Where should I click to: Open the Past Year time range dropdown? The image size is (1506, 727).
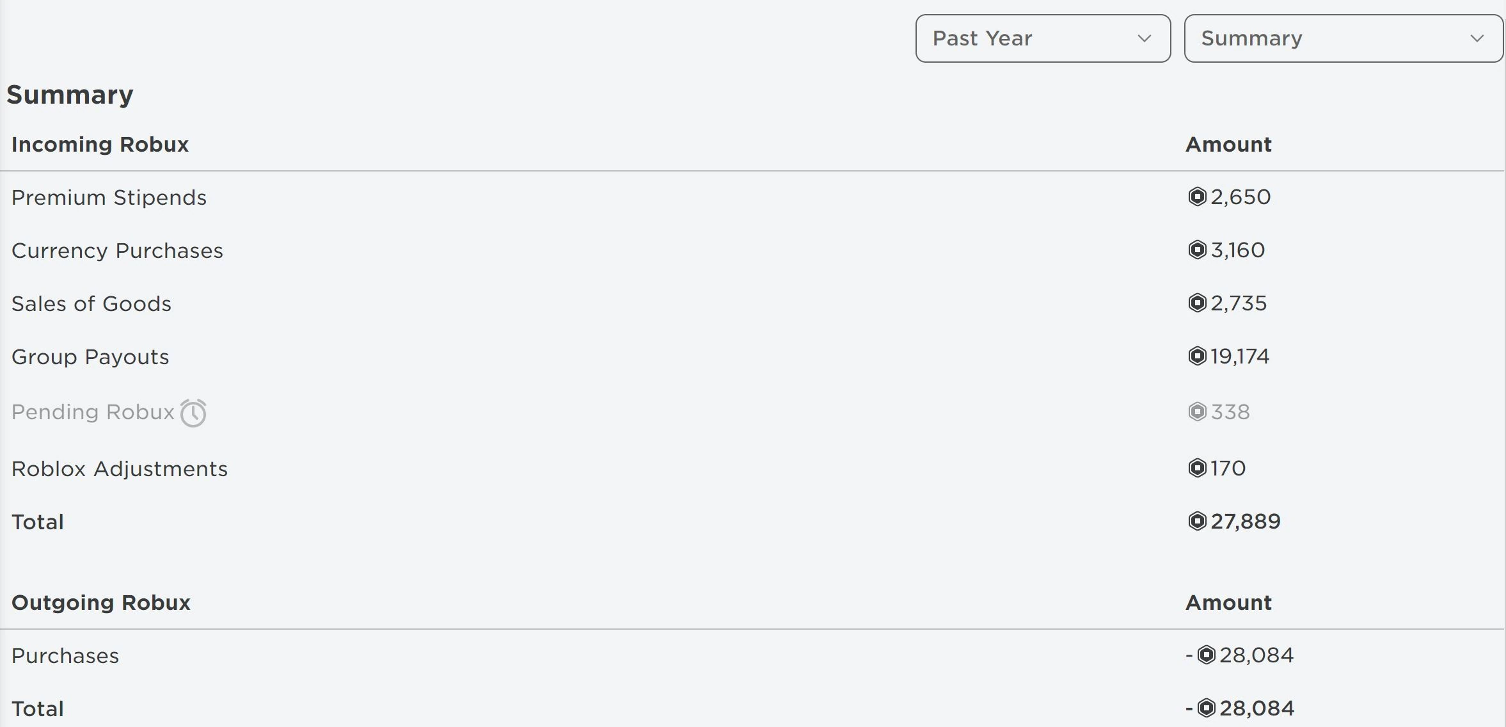(x=1043, y=38)
